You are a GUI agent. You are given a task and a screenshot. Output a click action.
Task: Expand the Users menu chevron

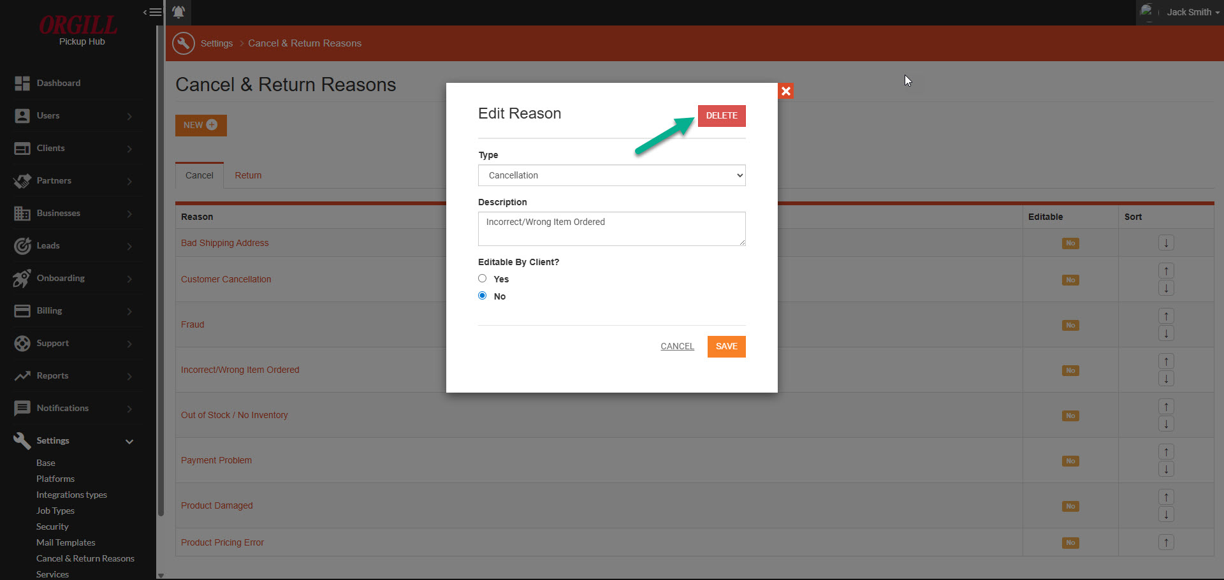pos(129,116)
